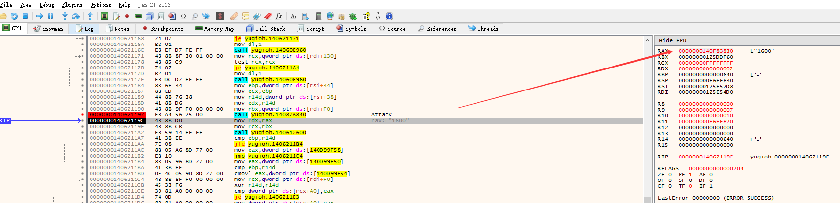Run the program with the arrow icon

click(x=39, y=16)
